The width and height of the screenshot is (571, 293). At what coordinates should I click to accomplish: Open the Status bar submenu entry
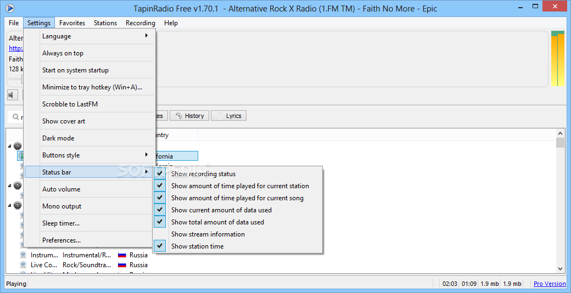(89, 172)
